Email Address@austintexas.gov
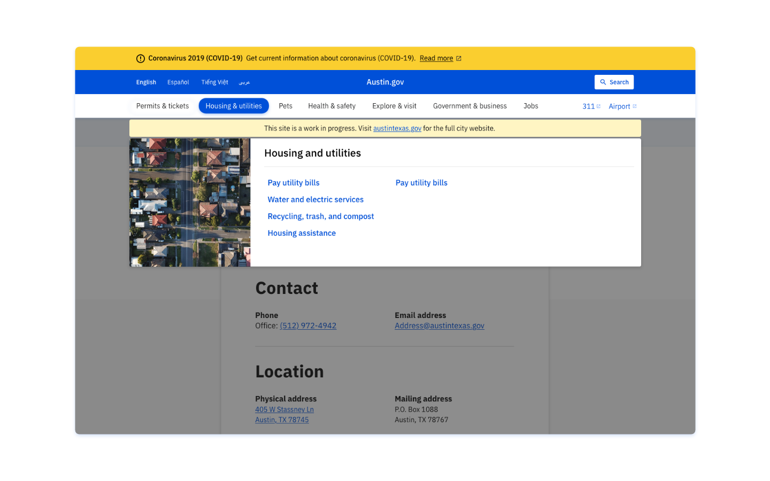 tap(440, 325)
